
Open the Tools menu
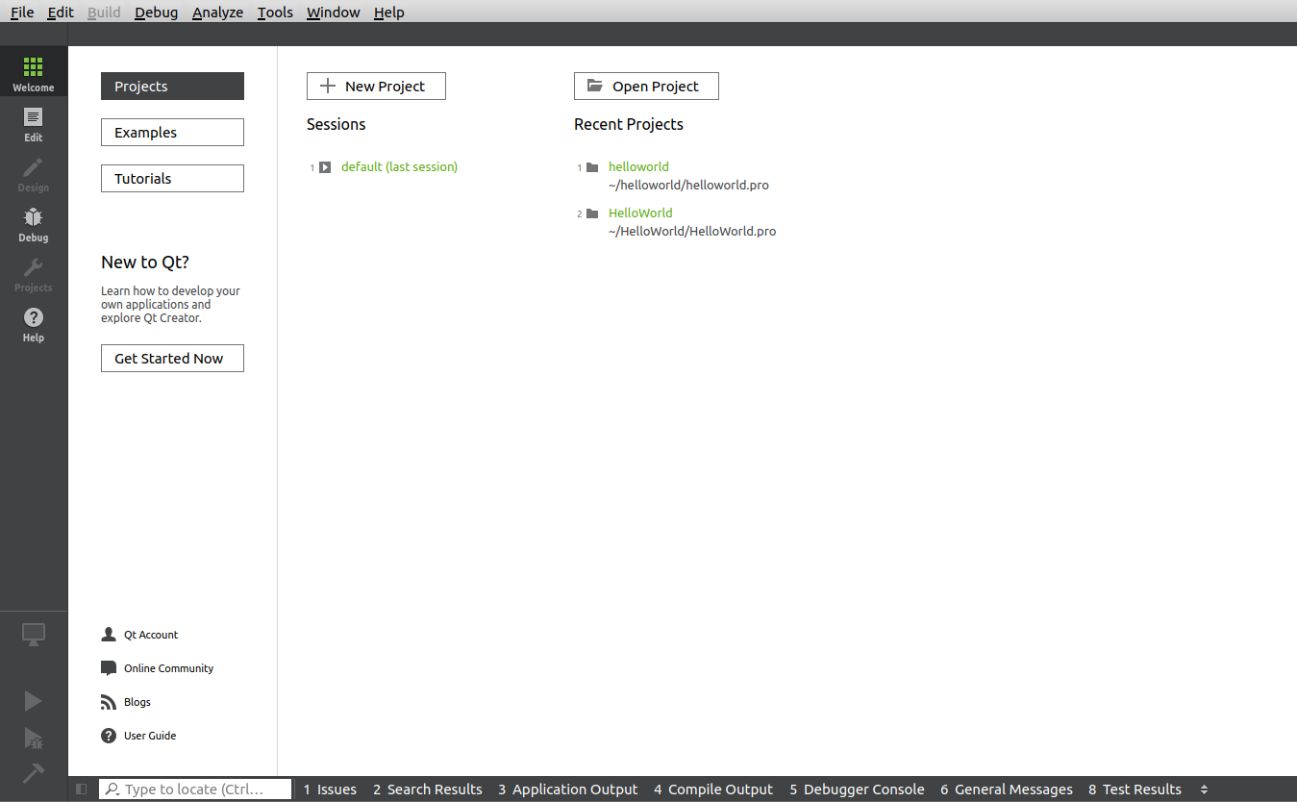275,13
